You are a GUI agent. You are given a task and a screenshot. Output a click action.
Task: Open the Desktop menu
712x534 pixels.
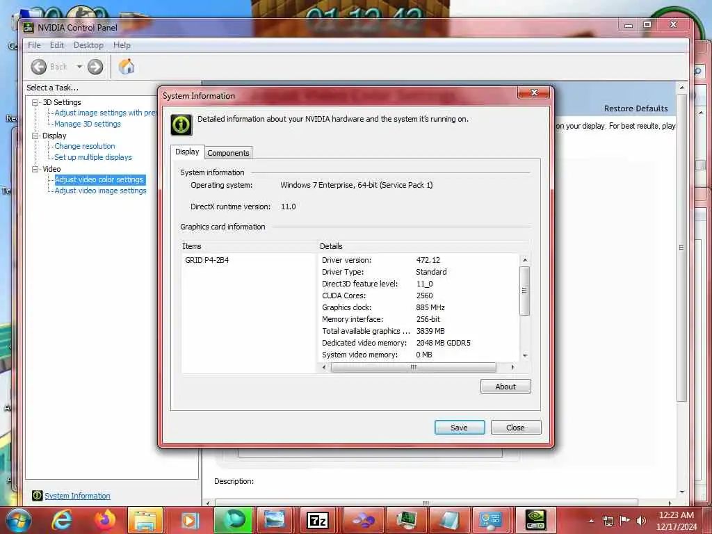pos(88,45)
